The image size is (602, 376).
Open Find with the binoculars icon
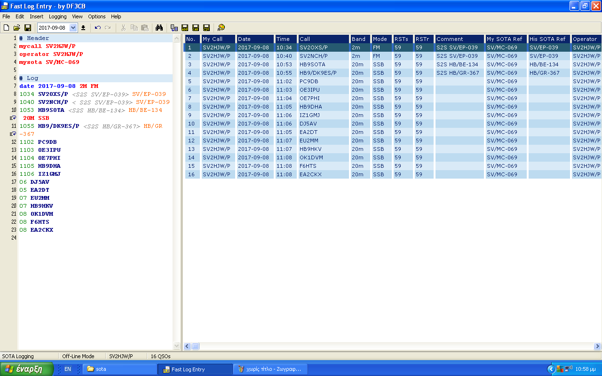159,28
